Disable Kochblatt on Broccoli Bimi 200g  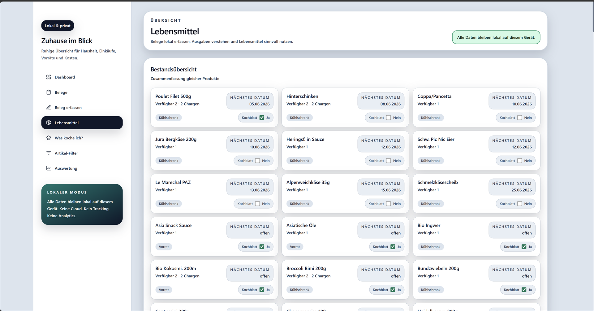(x=393, y=290)
